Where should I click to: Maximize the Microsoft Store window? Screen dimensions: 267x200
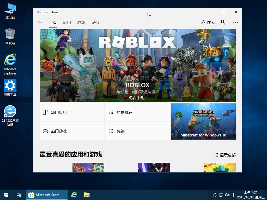click(x=224, y=12)
